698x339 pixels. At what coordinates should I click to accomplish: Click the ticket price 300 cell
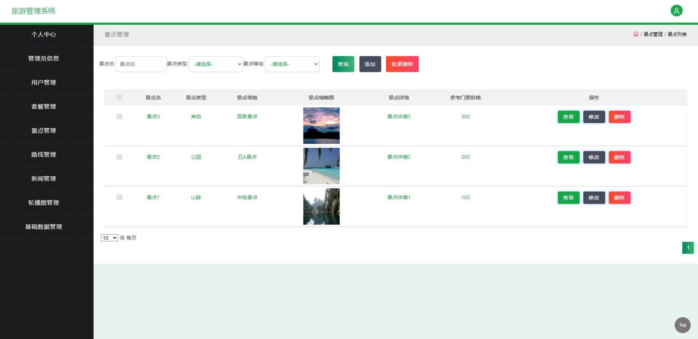pos(465,116)
